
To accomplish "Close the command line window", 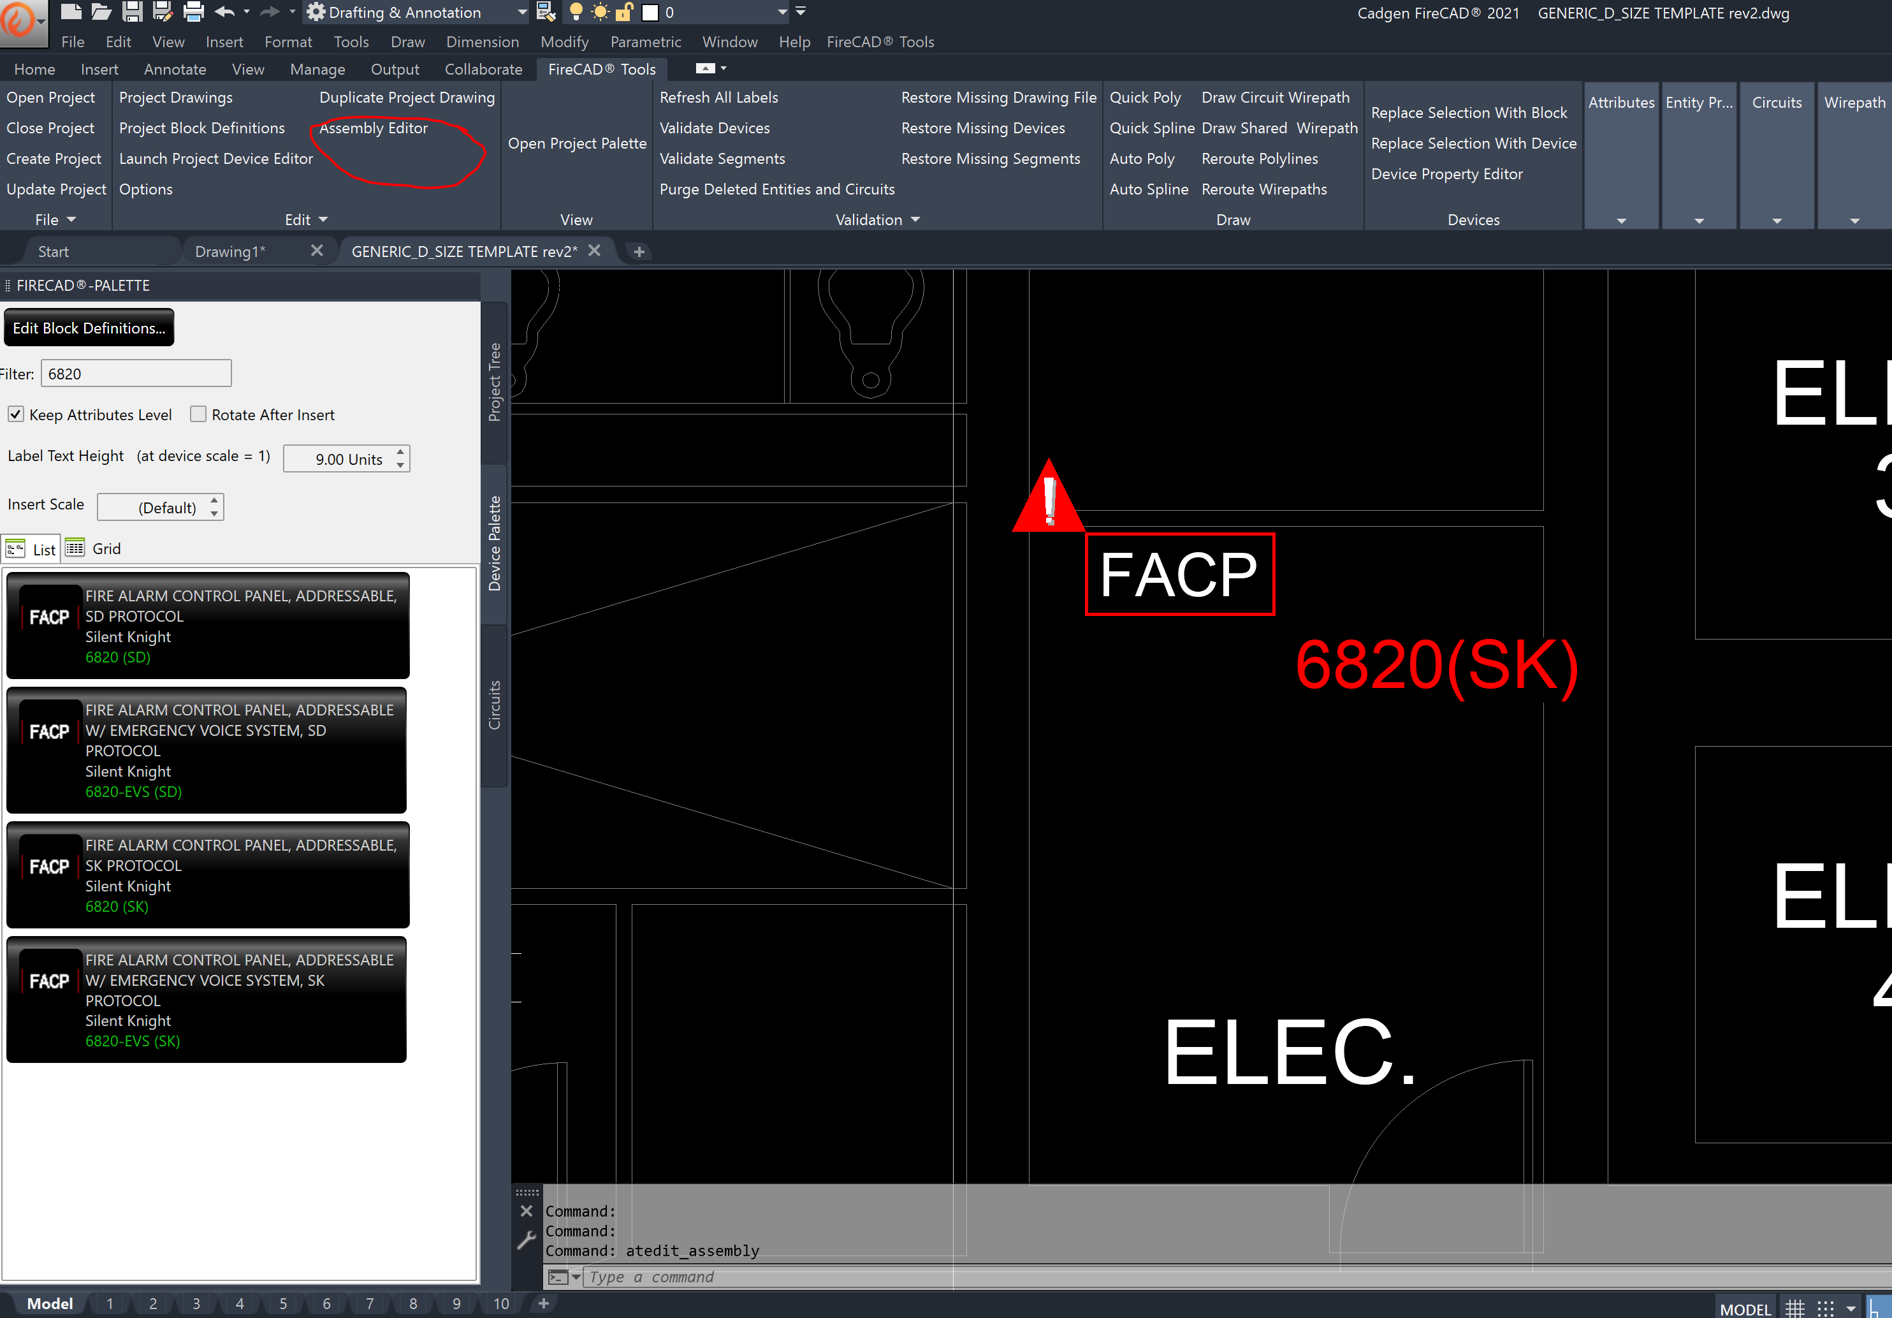I will 527,1211.
